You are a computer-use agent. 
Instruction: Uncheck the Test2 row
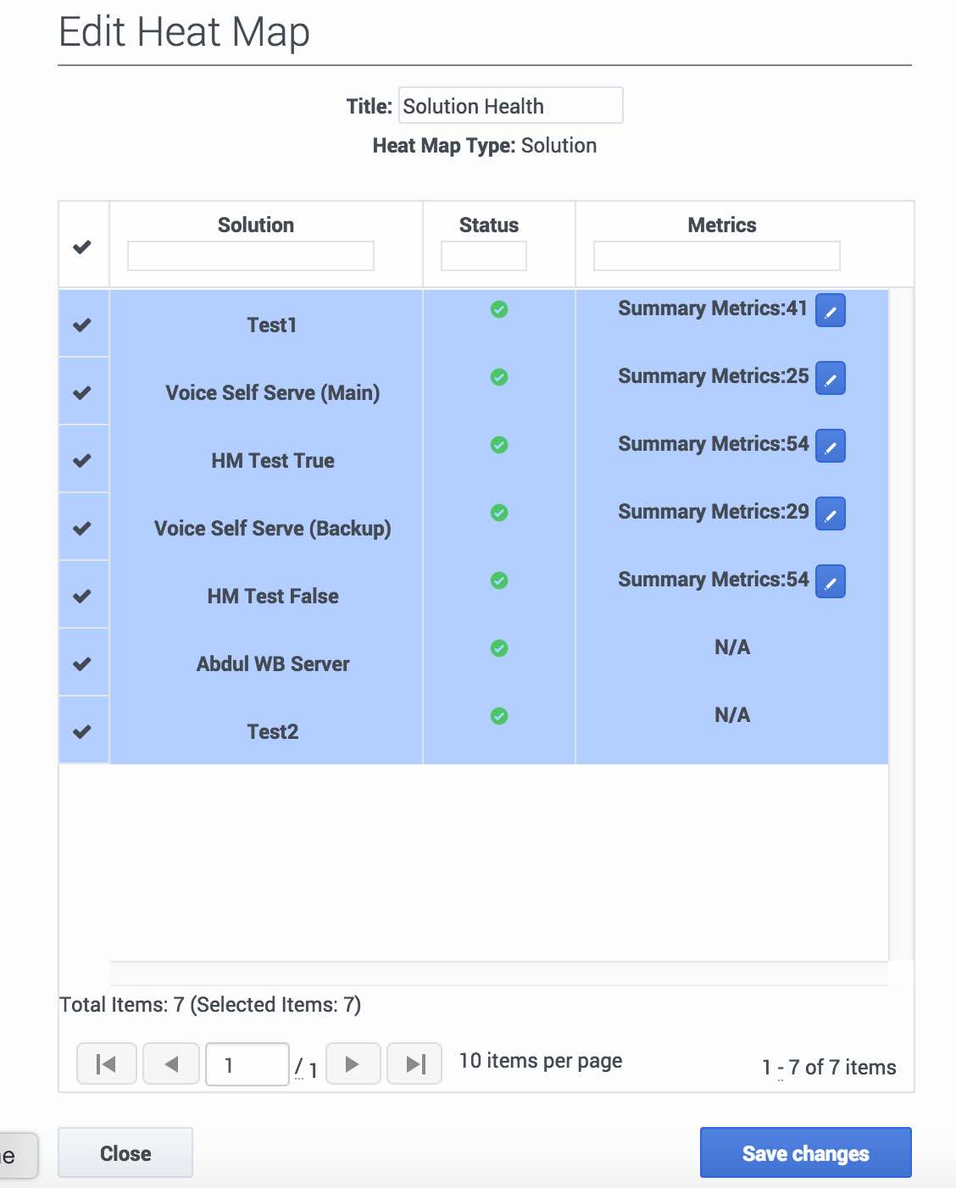pos(82,732)
